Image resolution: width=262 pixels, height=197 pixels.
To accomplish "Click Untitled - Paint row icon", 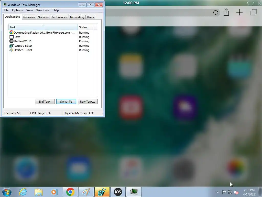I will coord(11,50).
